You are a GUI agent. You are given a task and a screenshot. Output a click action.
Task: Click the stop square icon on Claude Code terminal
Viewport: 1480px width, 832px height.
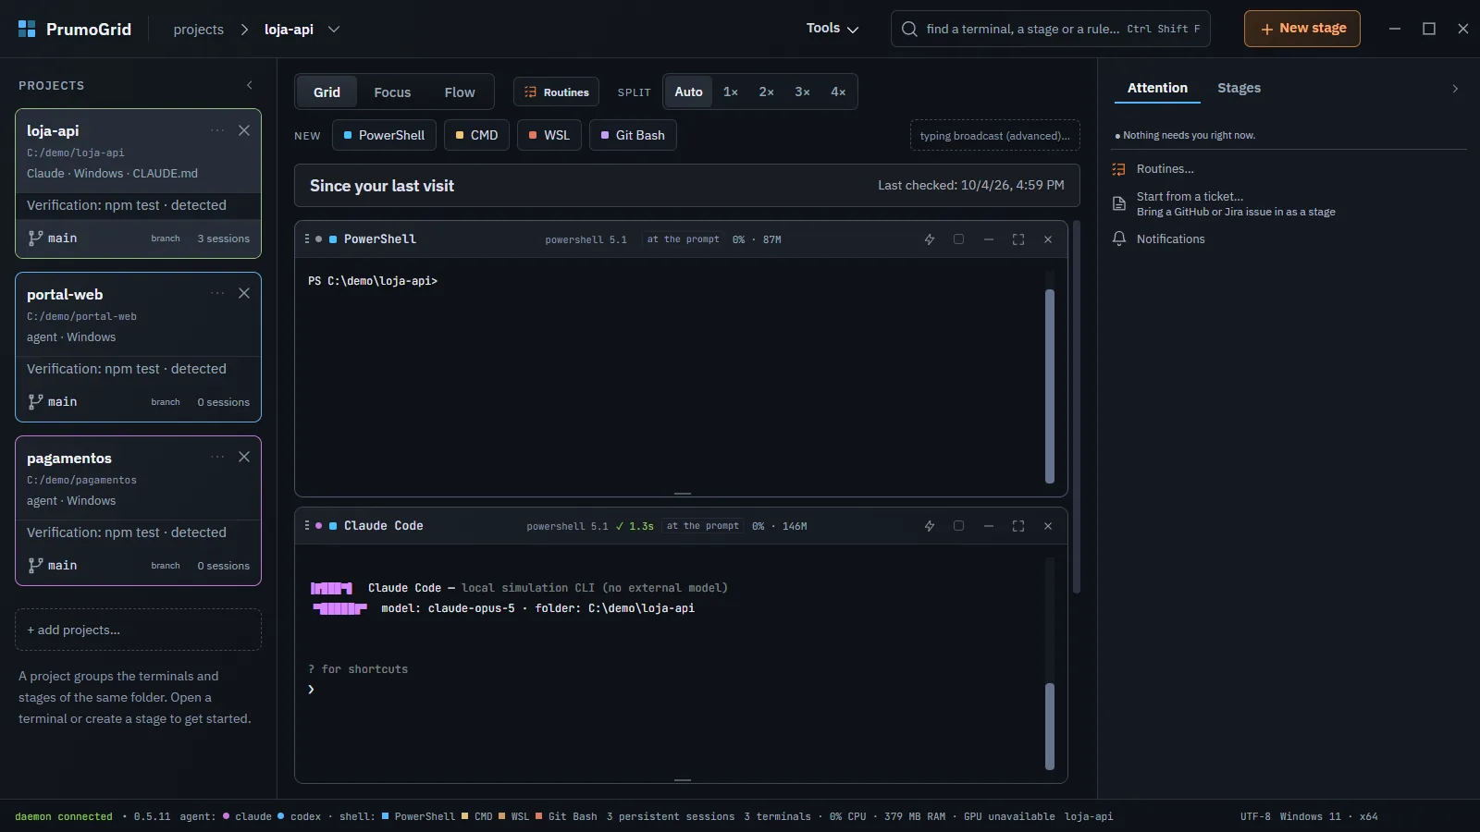(959, 526)
